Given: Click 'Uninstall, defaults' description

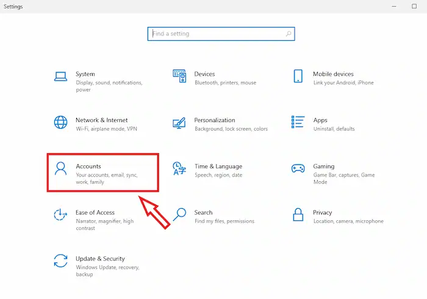Looking at the screenshot, I should 334,129.
